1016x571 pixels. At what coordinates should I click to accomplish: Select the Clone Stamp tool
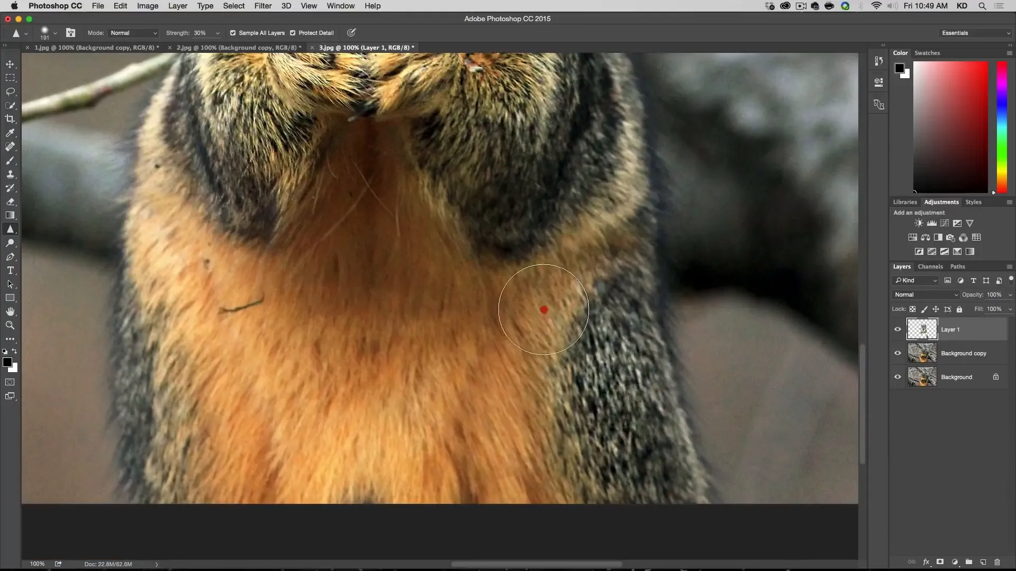pos(10,173)
